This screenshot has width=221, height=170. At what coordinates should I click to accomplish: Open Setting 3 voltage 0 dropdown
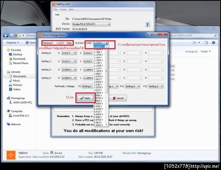pyautogui.click(x=69, y=78)
